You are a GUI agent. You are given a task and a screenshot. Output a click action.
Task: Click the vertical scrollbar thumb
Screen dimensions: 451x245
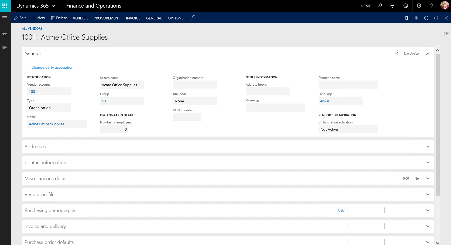(438, 124)
